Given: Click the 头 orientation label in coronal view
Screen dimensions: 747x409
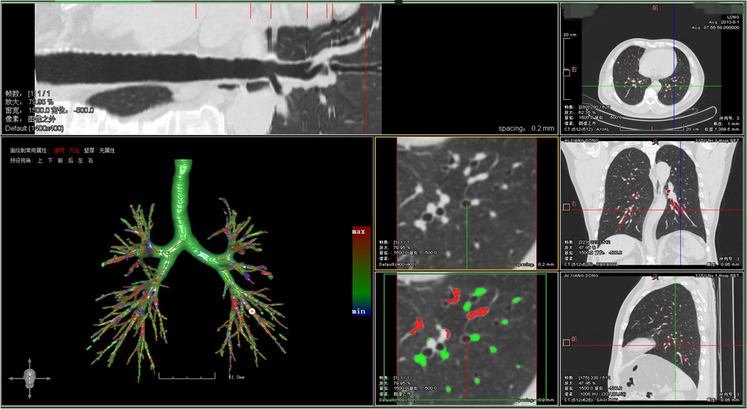Looking at the screenshot, I should (656, 143).
